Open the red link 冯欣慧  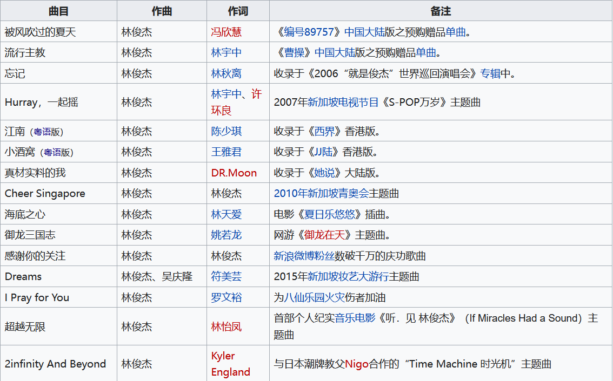coord(226,32)
